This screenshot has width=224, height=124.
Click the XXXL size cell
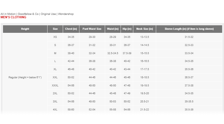click(x=55, y=85)
